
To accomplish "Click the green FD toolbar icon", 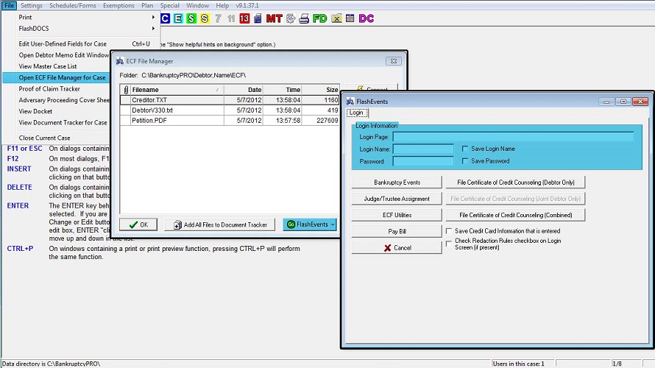I will tap(320, 18).
